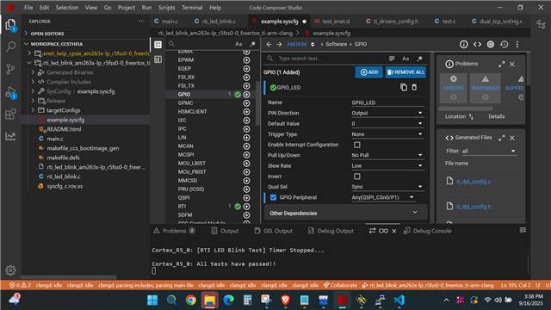551x310 pixels.
Task: Open Generated Files filter dropdown
Action: (x=489, y=152)
